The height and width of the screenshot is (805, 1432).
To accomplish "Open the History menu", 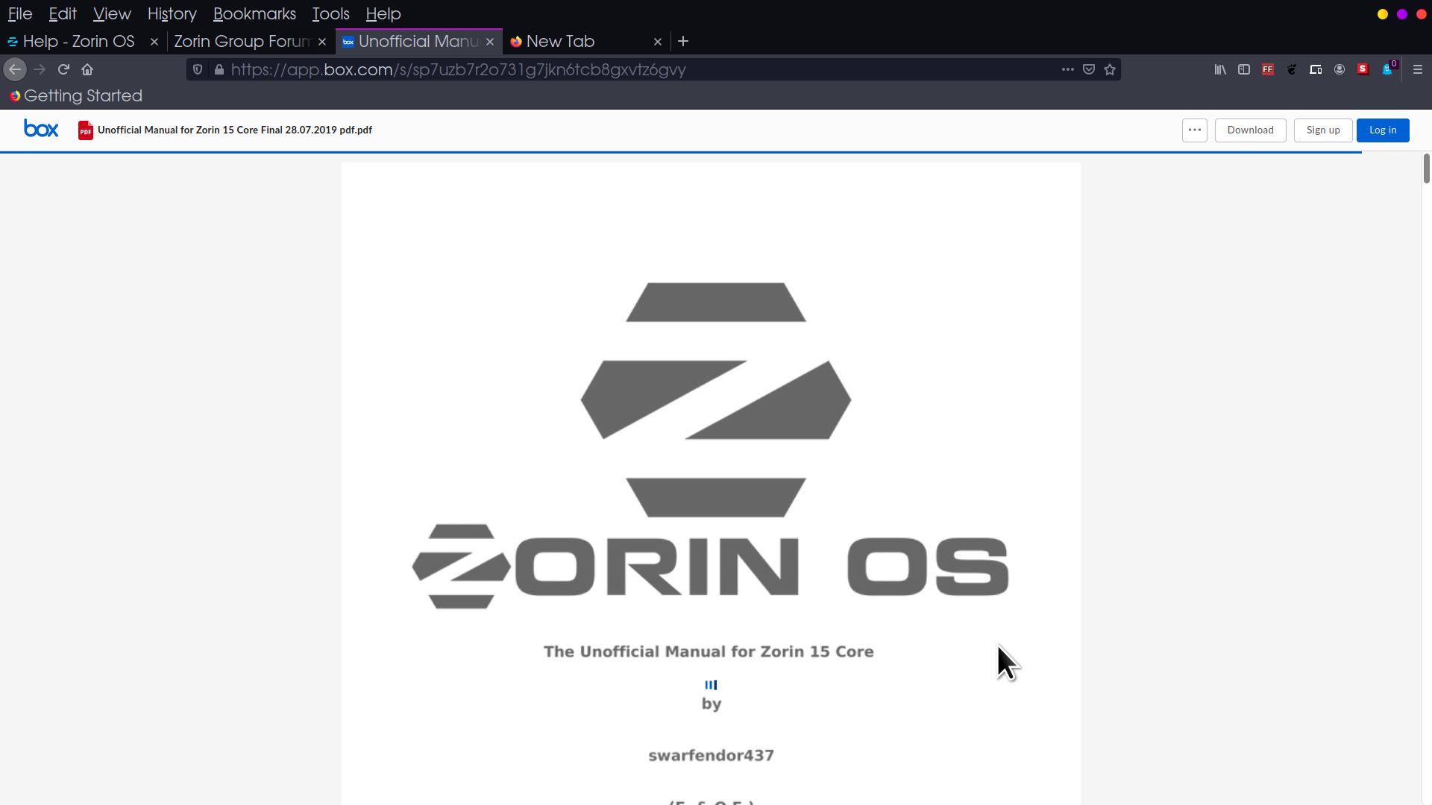I will 172,13.
